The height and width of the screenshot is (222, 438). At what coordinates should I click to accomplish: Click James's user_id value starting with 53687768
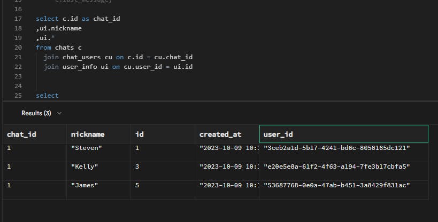(336, 185)
